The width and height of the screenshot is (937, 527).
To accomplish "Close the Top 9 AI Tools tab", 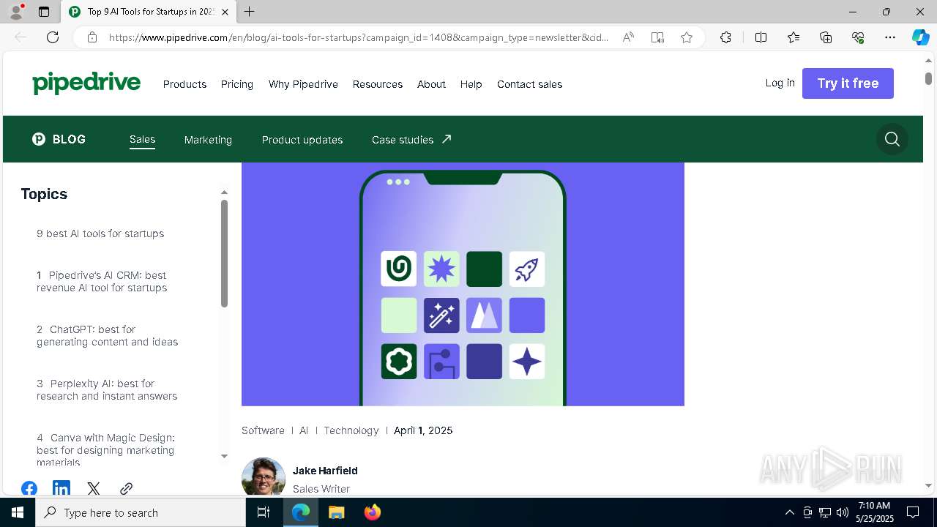I will coord(225,12).
